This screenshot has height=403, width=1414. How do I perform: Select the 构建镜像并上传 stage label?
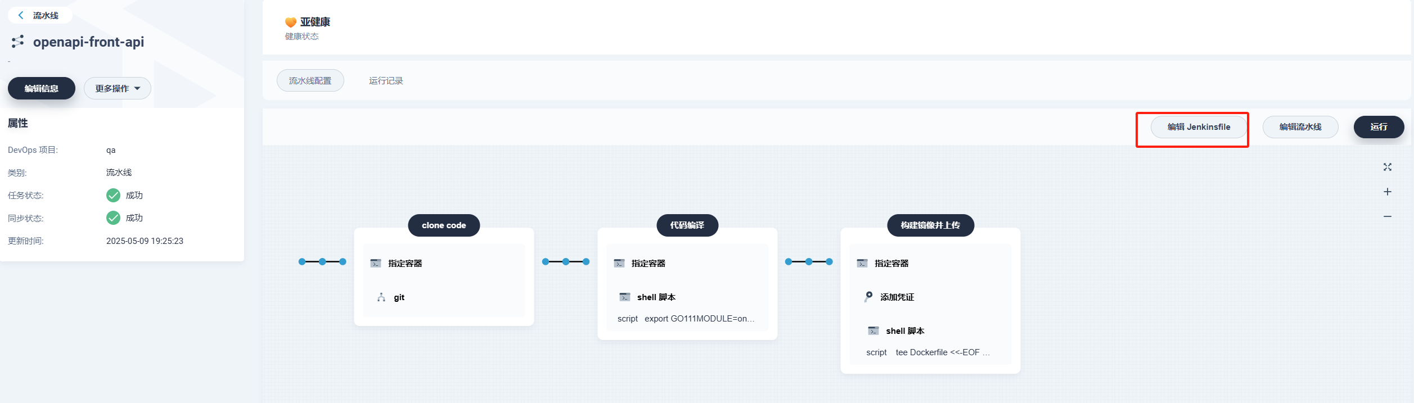click(930, 225)
